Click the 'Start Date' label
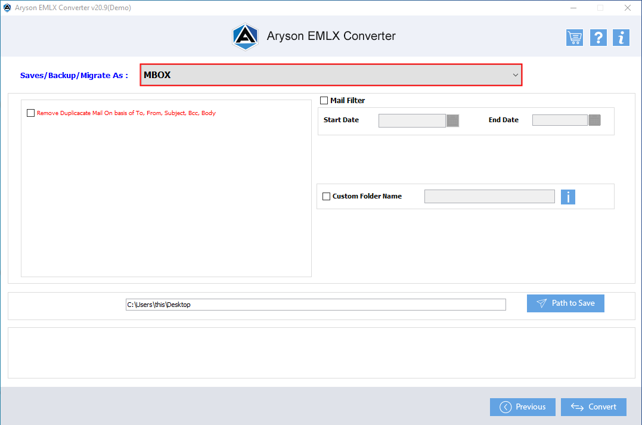 [341, 120]
